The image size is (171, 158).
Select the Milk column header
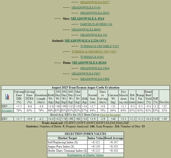pos(84,97)
